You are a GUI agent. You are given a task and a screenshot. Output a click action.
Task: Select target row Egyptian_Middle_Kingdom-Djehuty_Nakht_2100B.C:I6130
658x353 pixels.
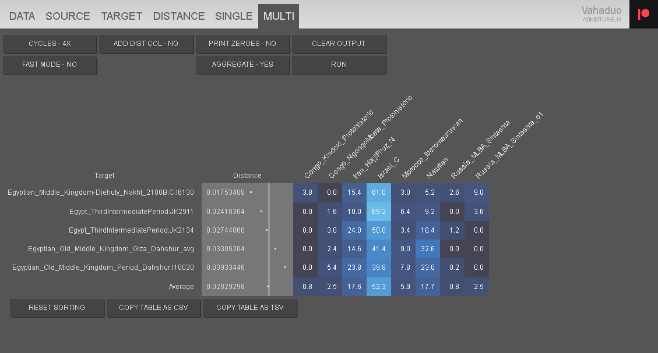101,192
